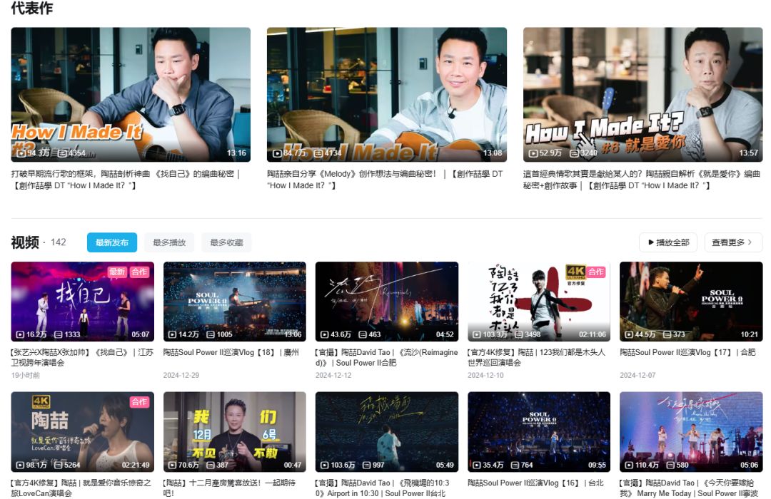This screenshot has height=499, width=771.
Task: Open the Vlog 16 台北 thumbnail
Action: 539,432
